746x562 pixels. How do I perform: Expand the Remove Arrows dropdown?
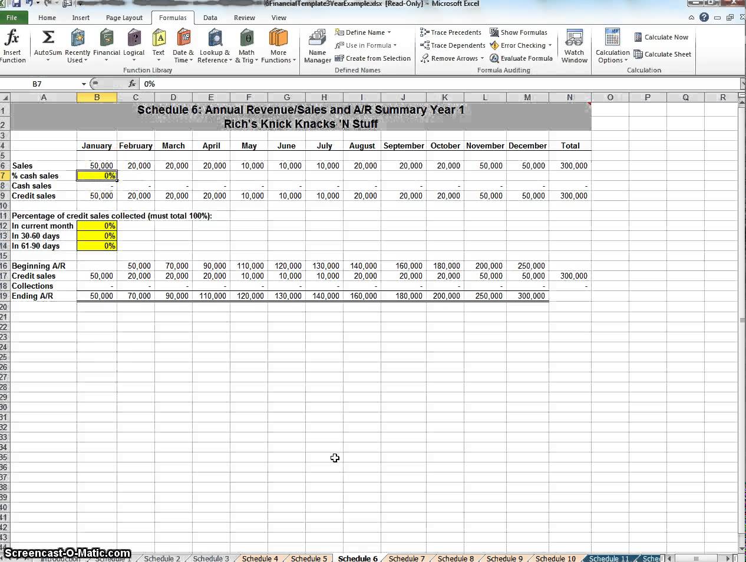482,58
